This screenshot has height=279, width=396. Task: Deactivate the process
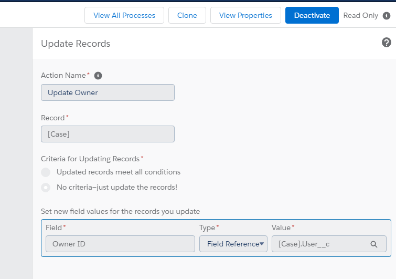tap(312, 15)
